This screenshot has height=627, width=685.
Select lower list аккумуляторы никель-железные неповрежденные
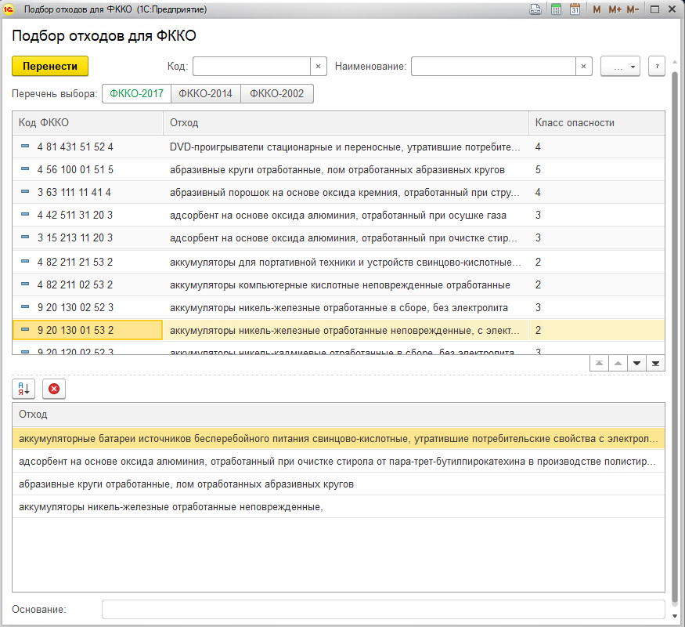tap(338, 507)
